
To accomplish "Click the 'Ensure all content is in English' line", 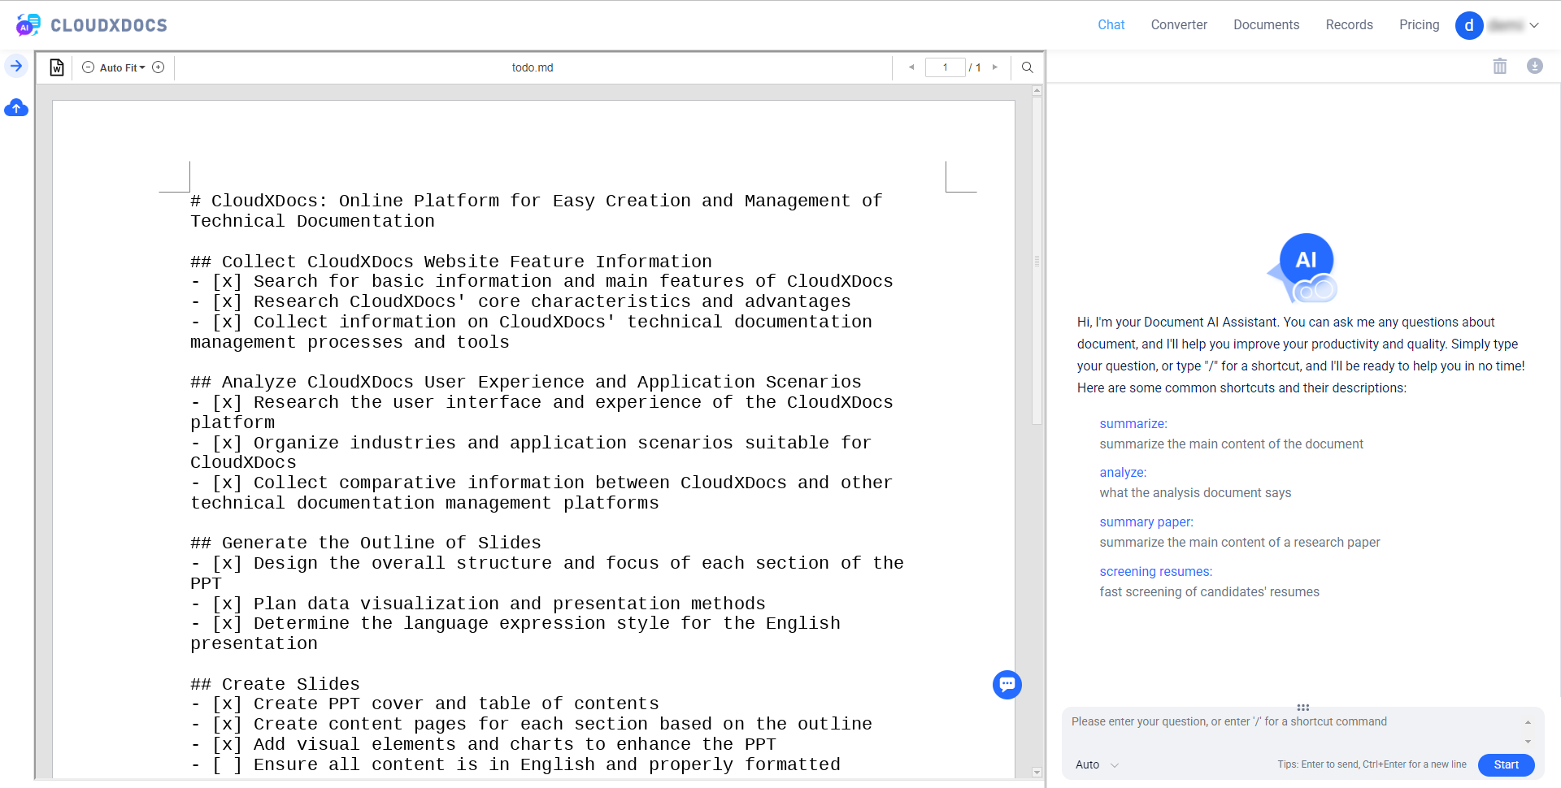I will tap(515, 765).
